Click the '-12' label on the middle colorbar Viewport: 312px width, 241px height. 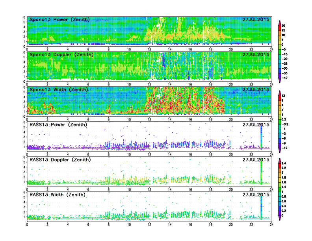coord(284,148)
